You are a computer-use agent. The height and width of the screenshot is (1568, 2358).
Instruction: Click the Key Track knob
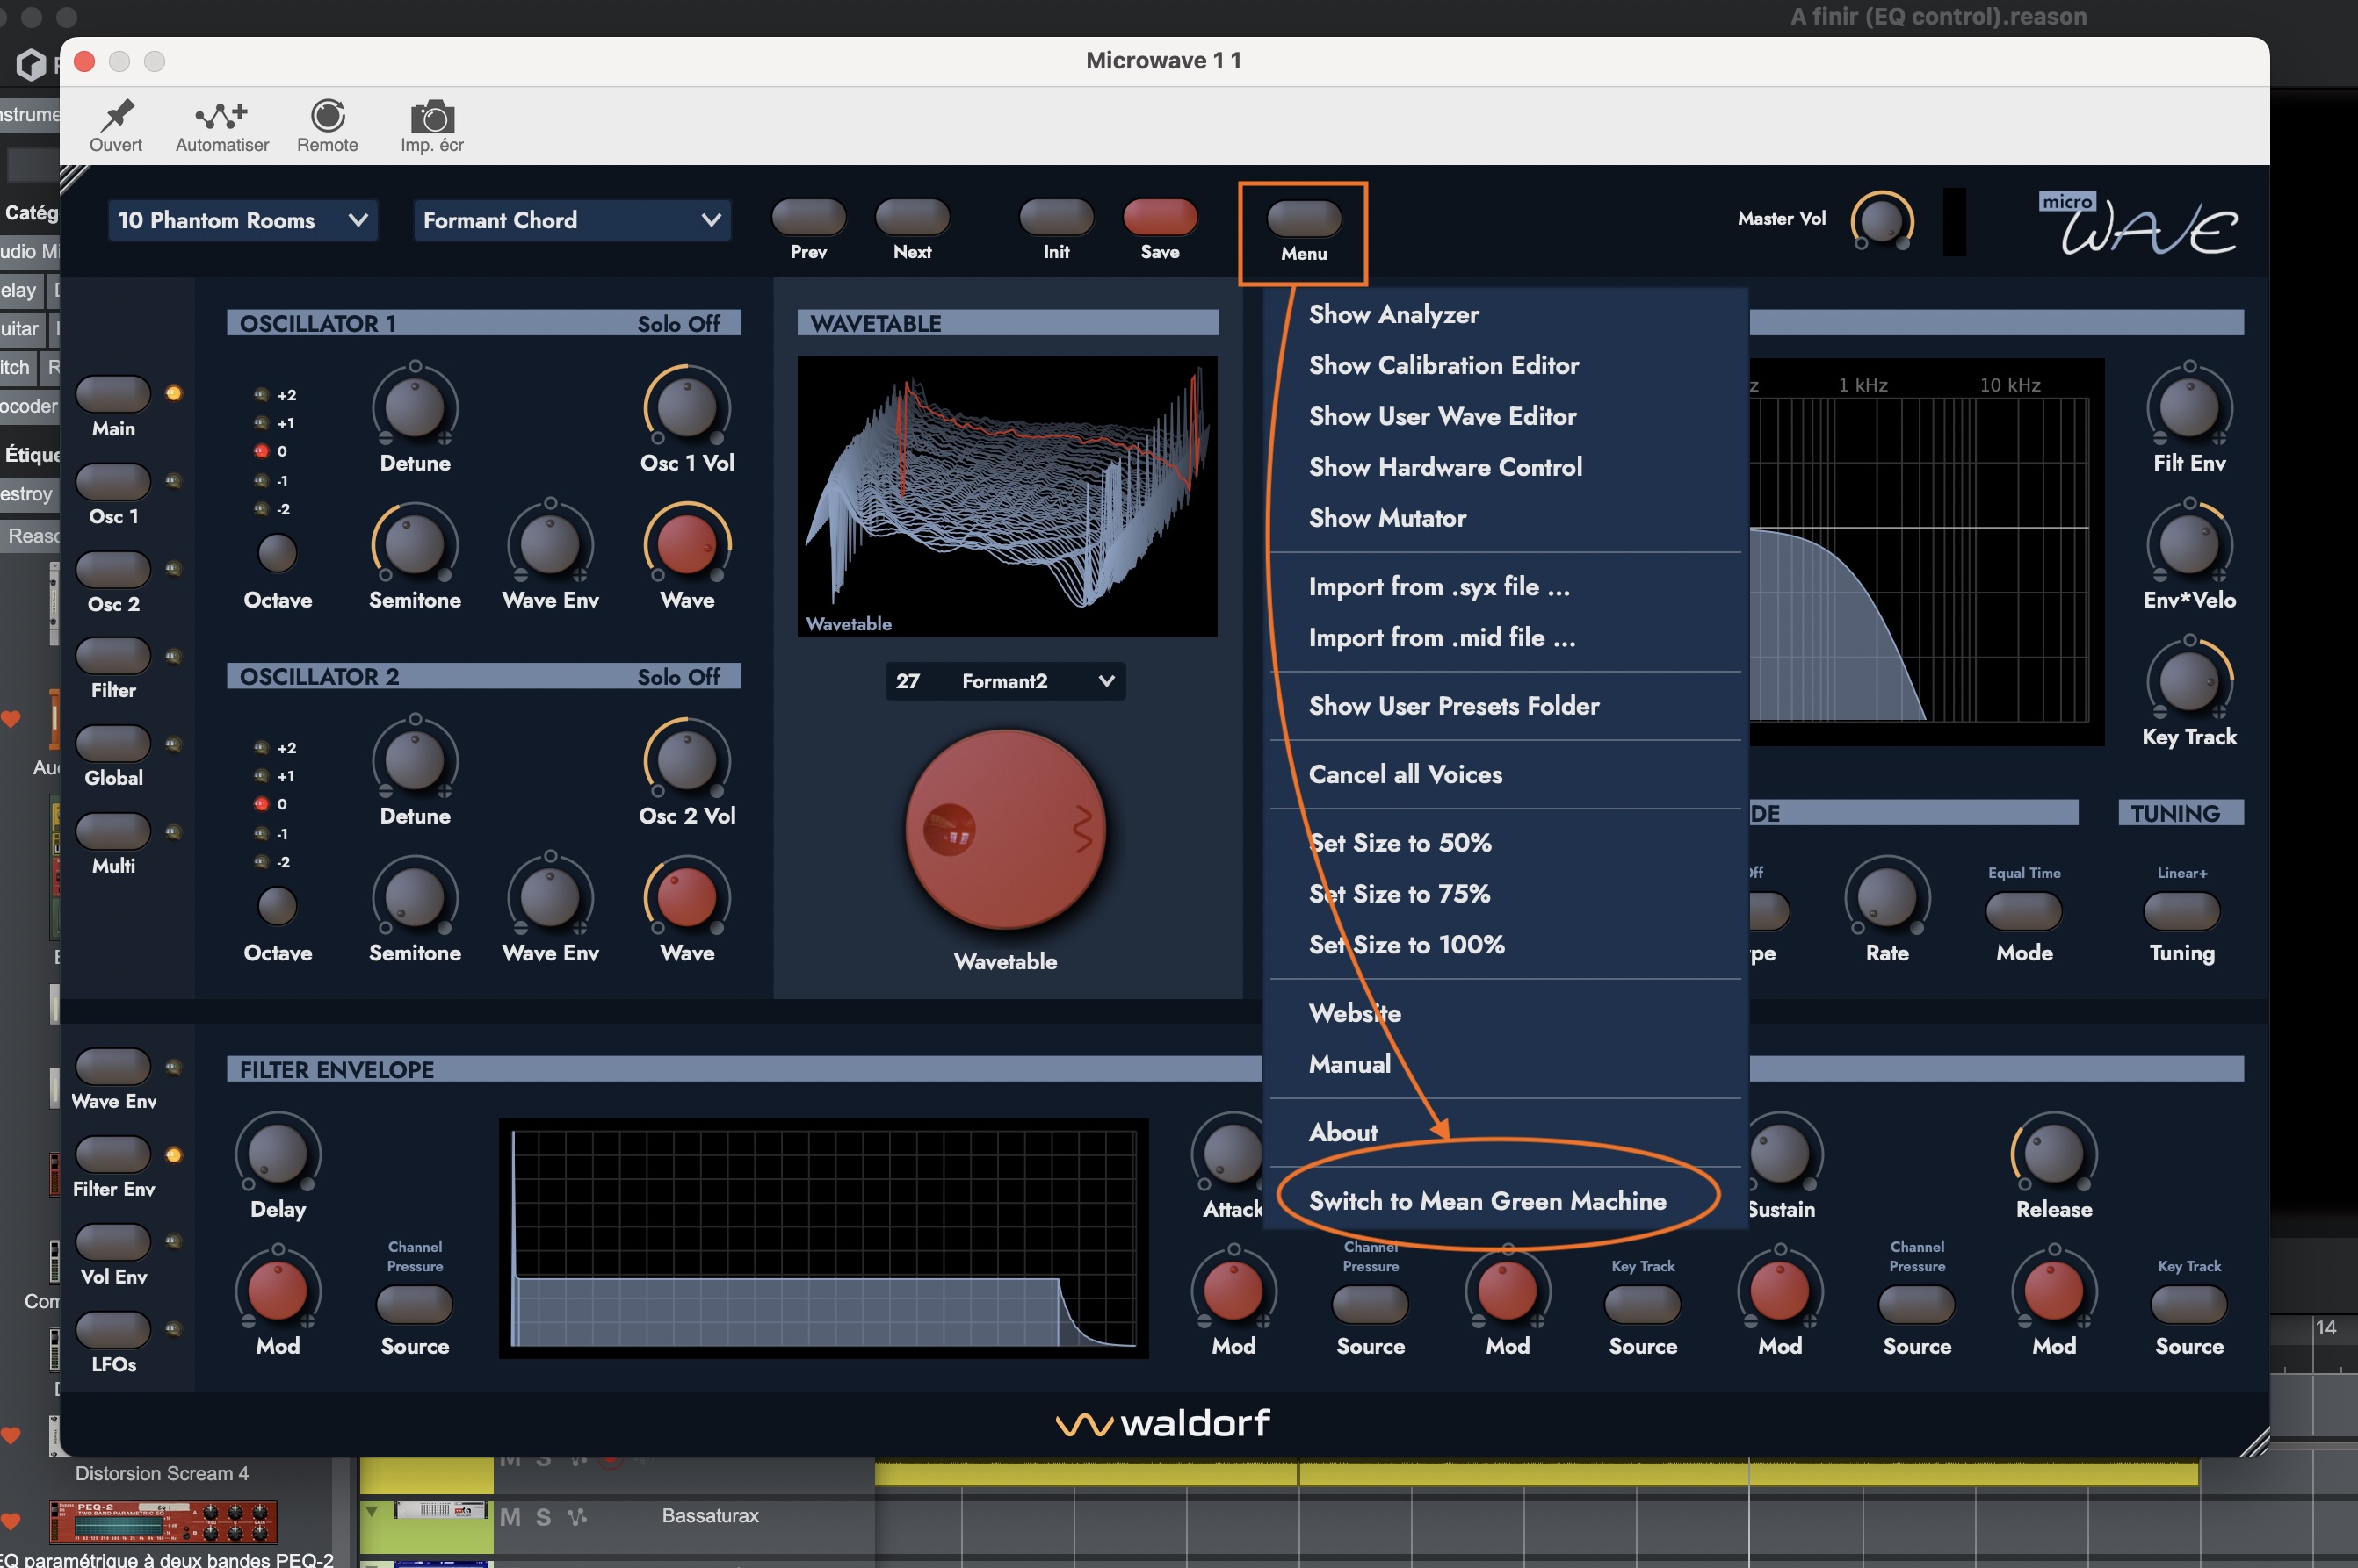tap(2189, 680)
